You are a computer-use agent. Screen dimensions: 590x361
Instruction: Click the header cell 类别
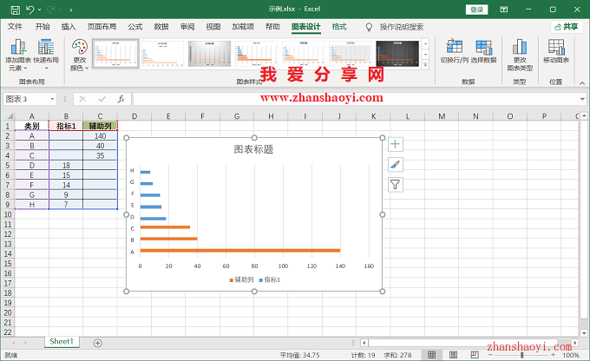[x=32, y=126]
